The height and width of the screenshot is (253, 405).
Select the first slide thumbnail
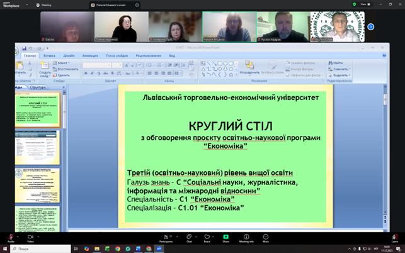click(38, 108)
